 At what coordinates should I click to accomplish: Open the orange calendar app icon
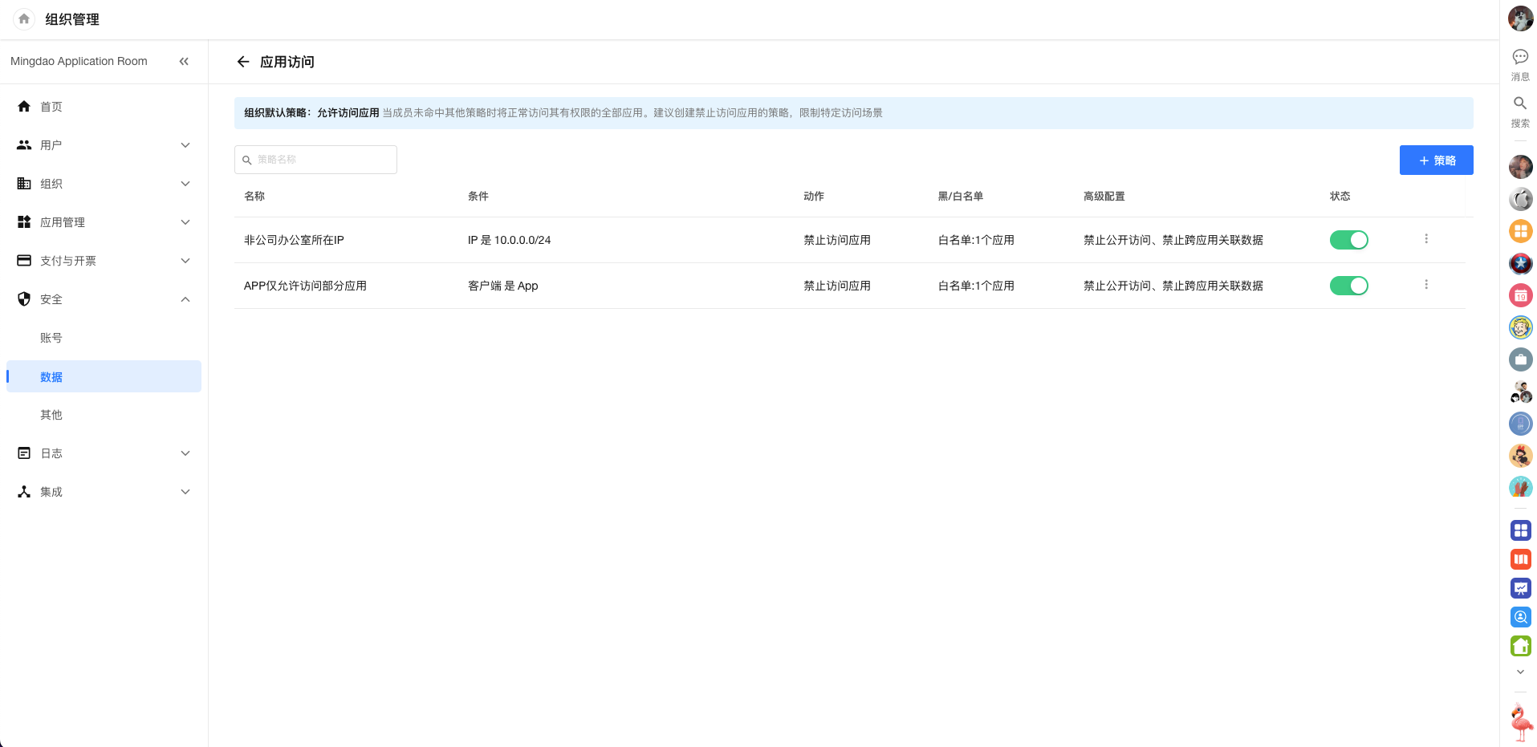1520,296
